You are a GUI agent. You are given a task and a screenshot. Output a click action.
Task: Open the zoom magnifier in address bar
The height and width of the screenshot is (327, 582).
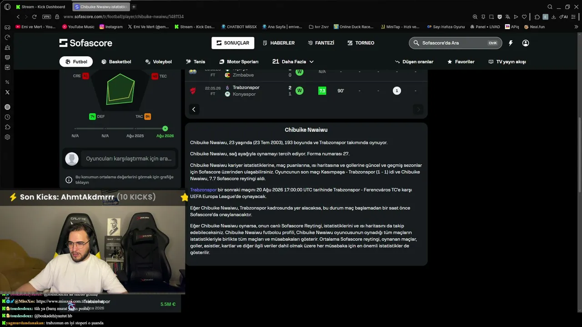pos(475,17)
